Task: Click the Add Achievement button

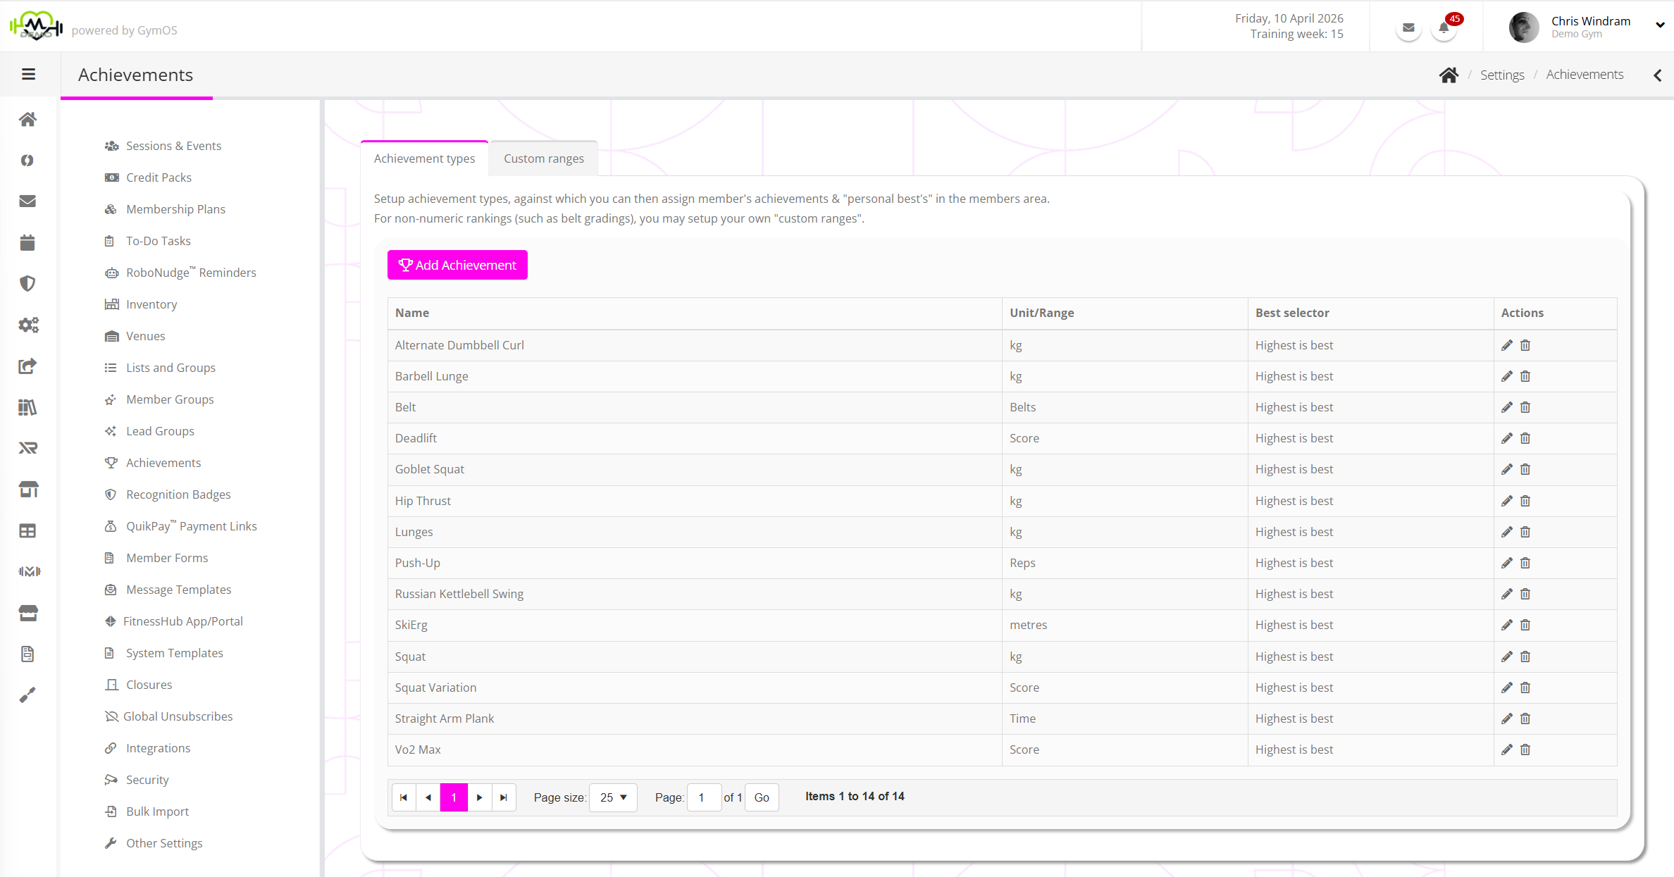Action: pos(457,265)
